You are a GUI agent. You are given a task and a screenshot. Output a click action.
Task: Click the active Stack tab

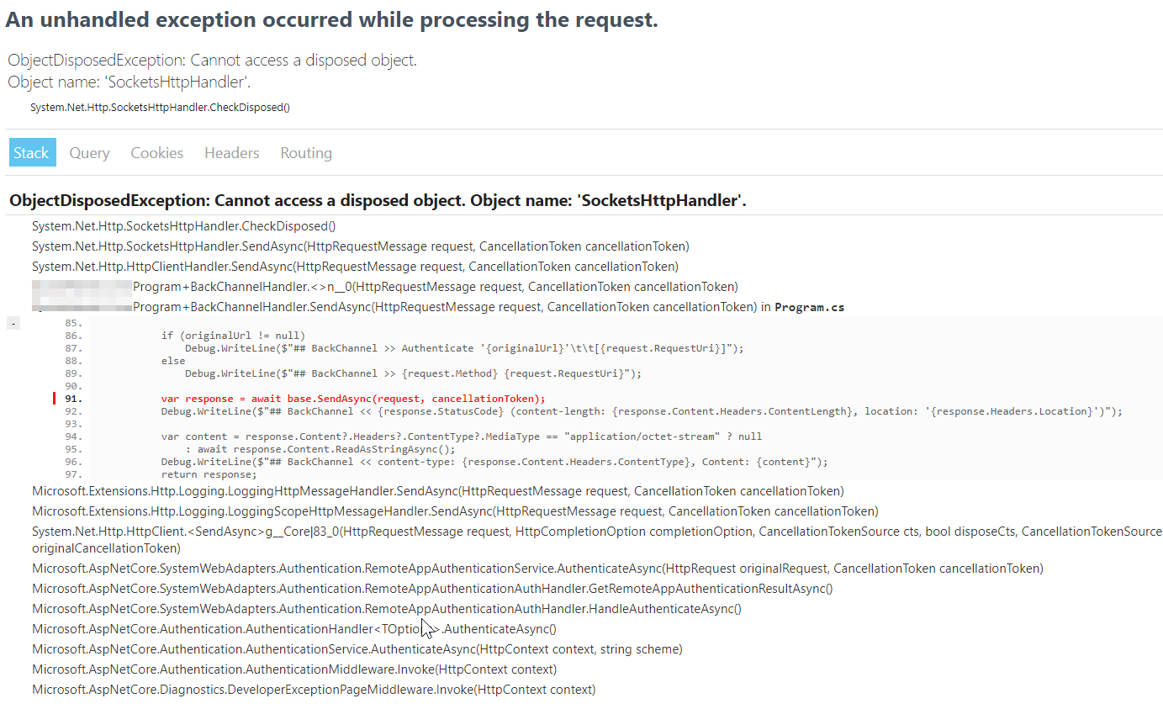click(32, 152)
